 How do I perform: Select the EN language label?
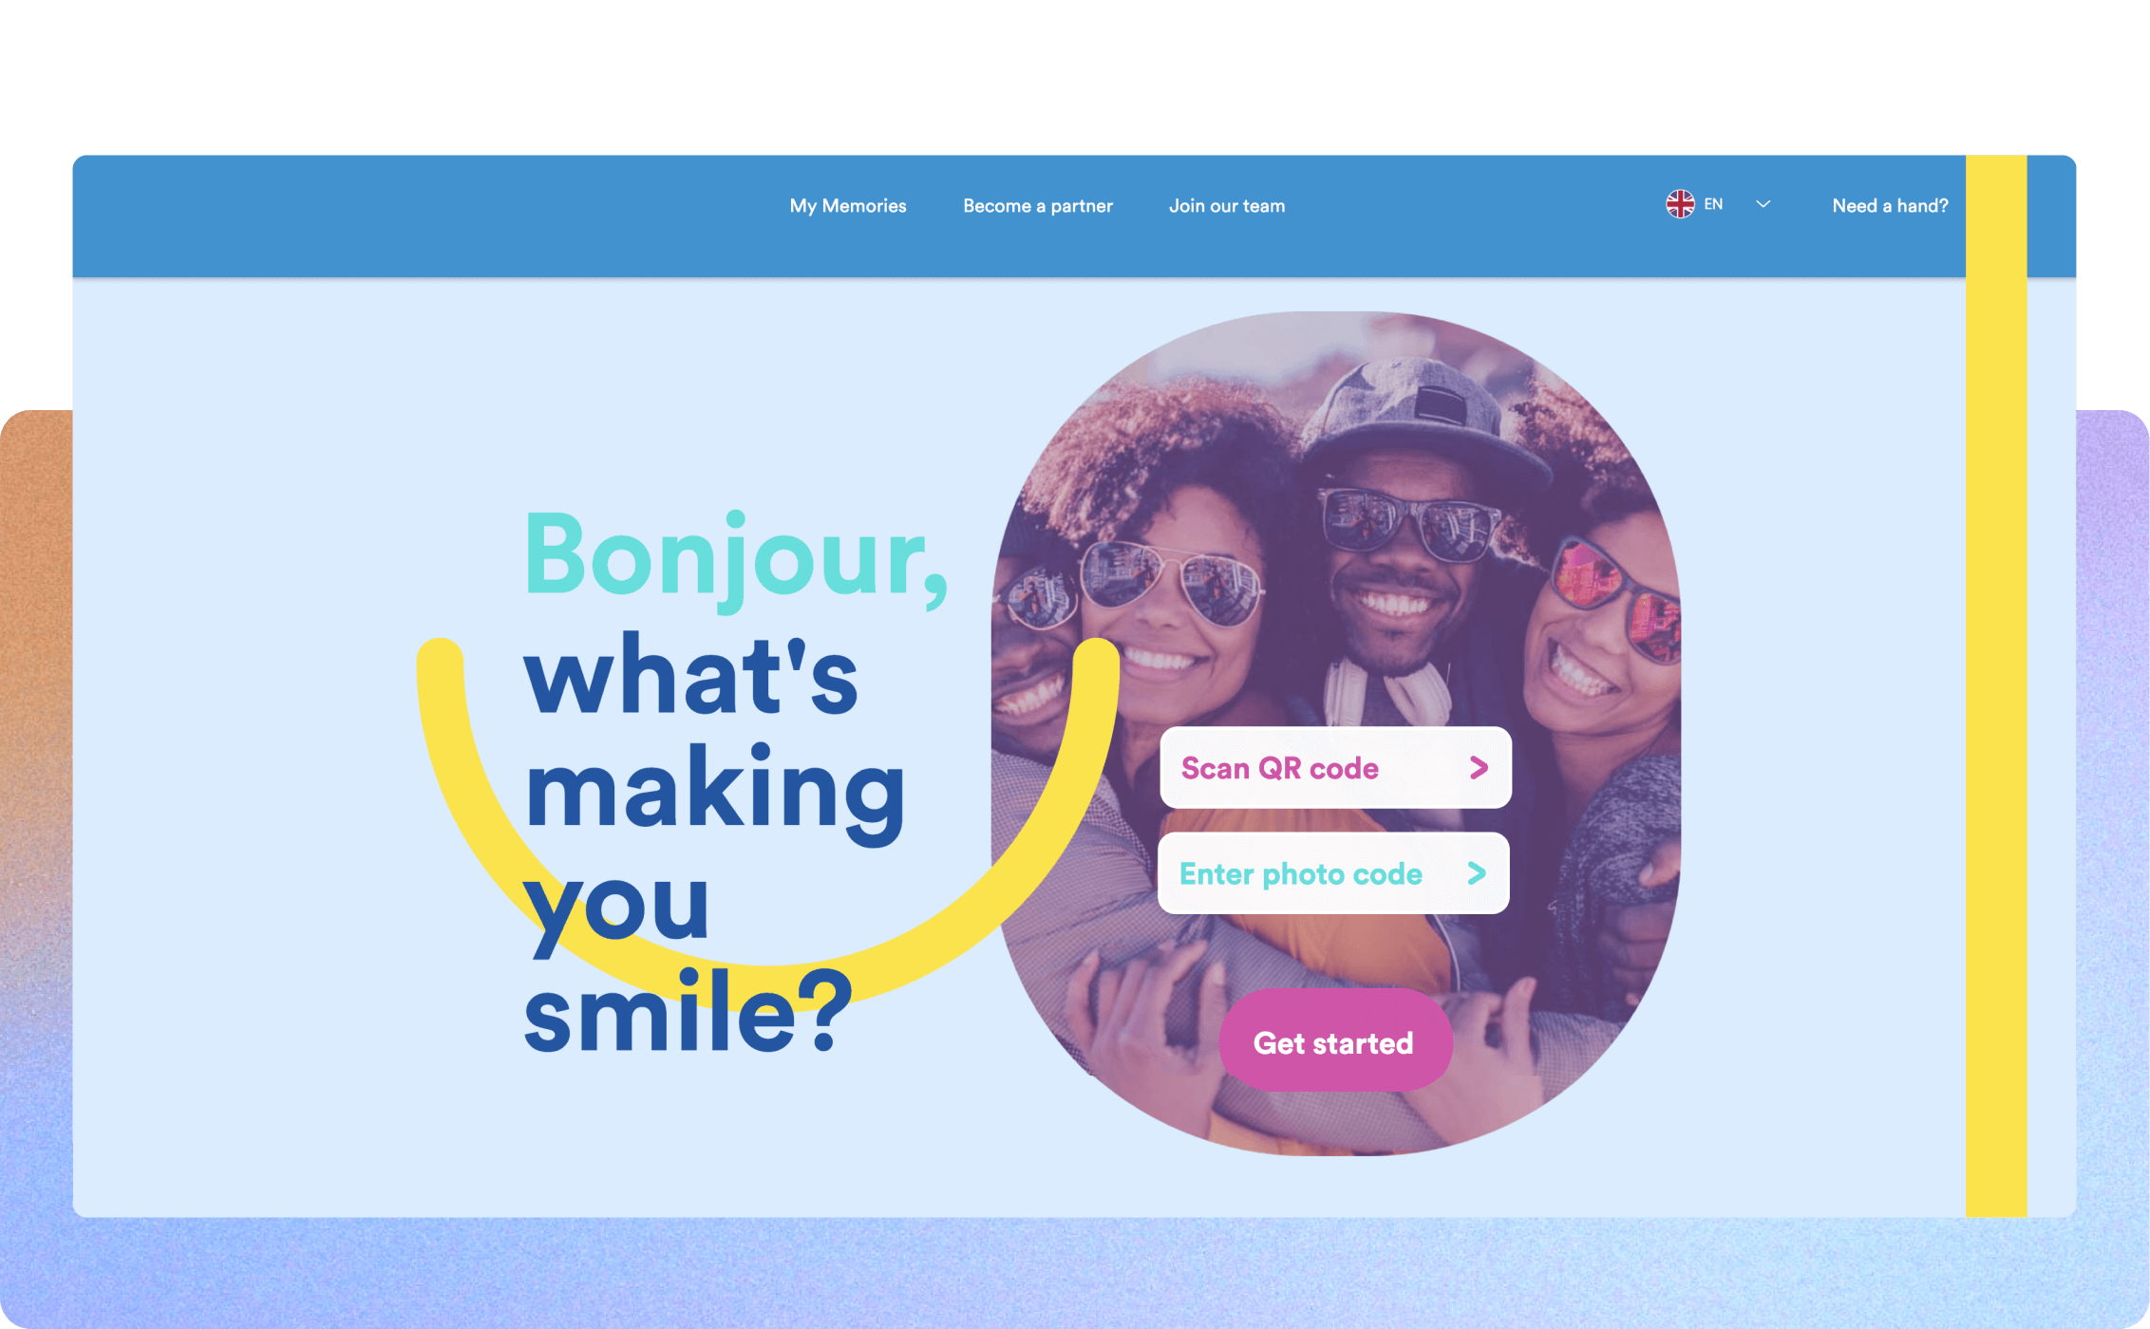(1713, 204)
